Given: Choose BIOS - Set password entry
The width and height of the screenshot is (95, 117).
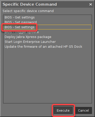Looking at the screenshot, I should 47,22.
